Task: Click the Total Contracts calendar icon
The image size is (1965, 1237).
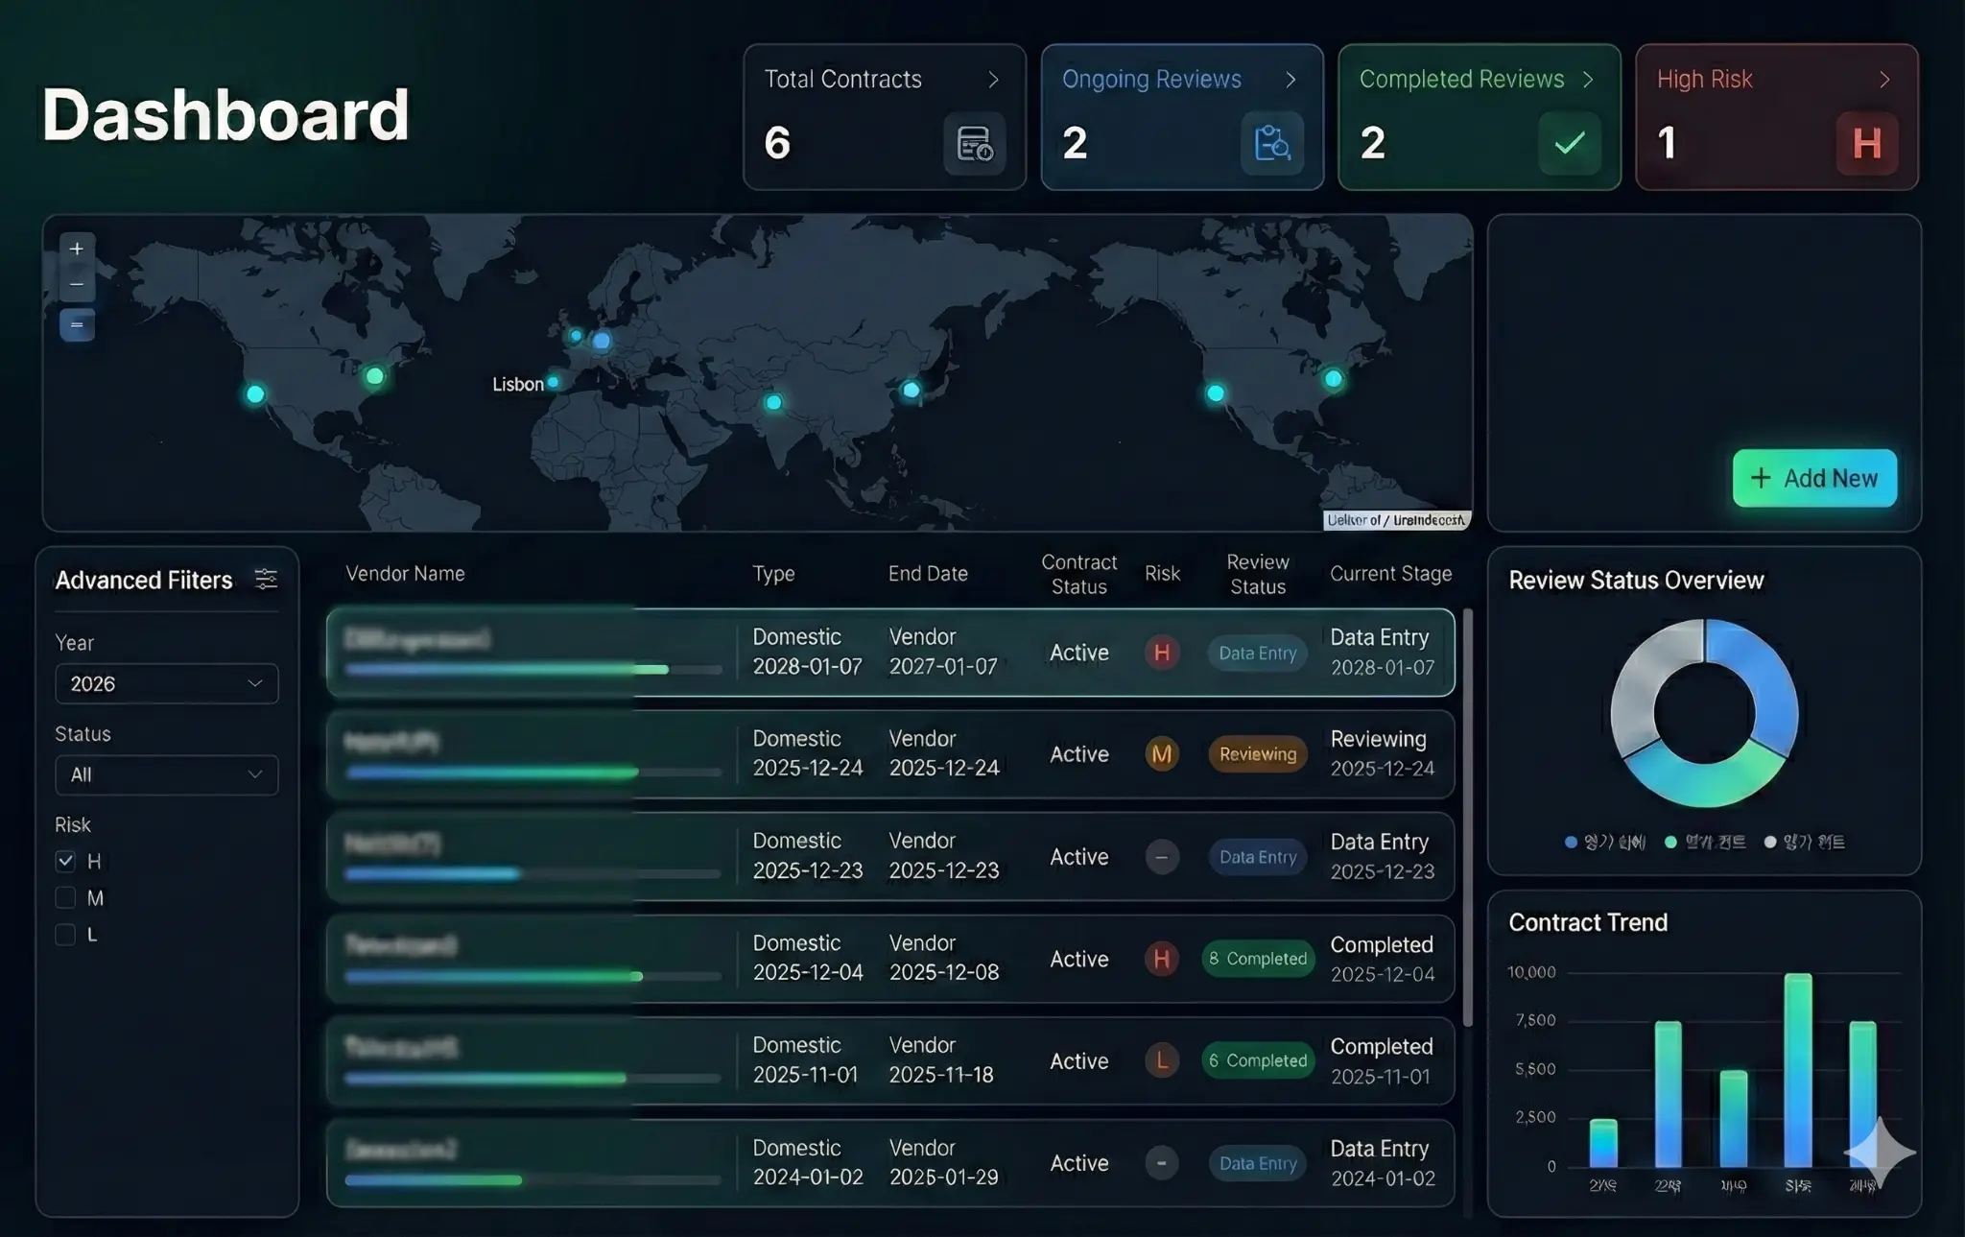Action: click(x=974, y=144)
